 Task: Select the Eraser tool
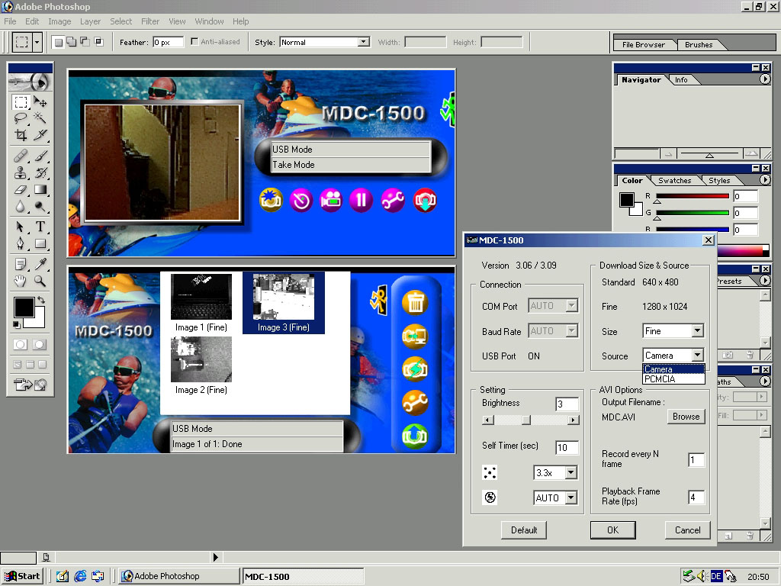(21, 189)
